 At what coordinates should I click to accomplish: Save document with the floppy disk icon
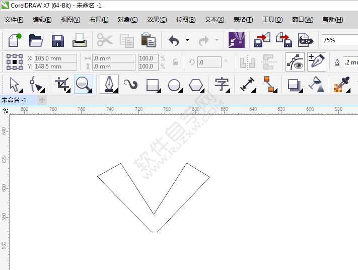coord(58,41)
